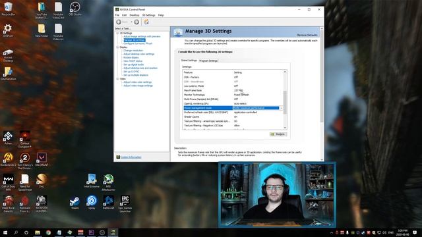Collapse the Display tree node
422x237 pixels.
coord(117,47)
